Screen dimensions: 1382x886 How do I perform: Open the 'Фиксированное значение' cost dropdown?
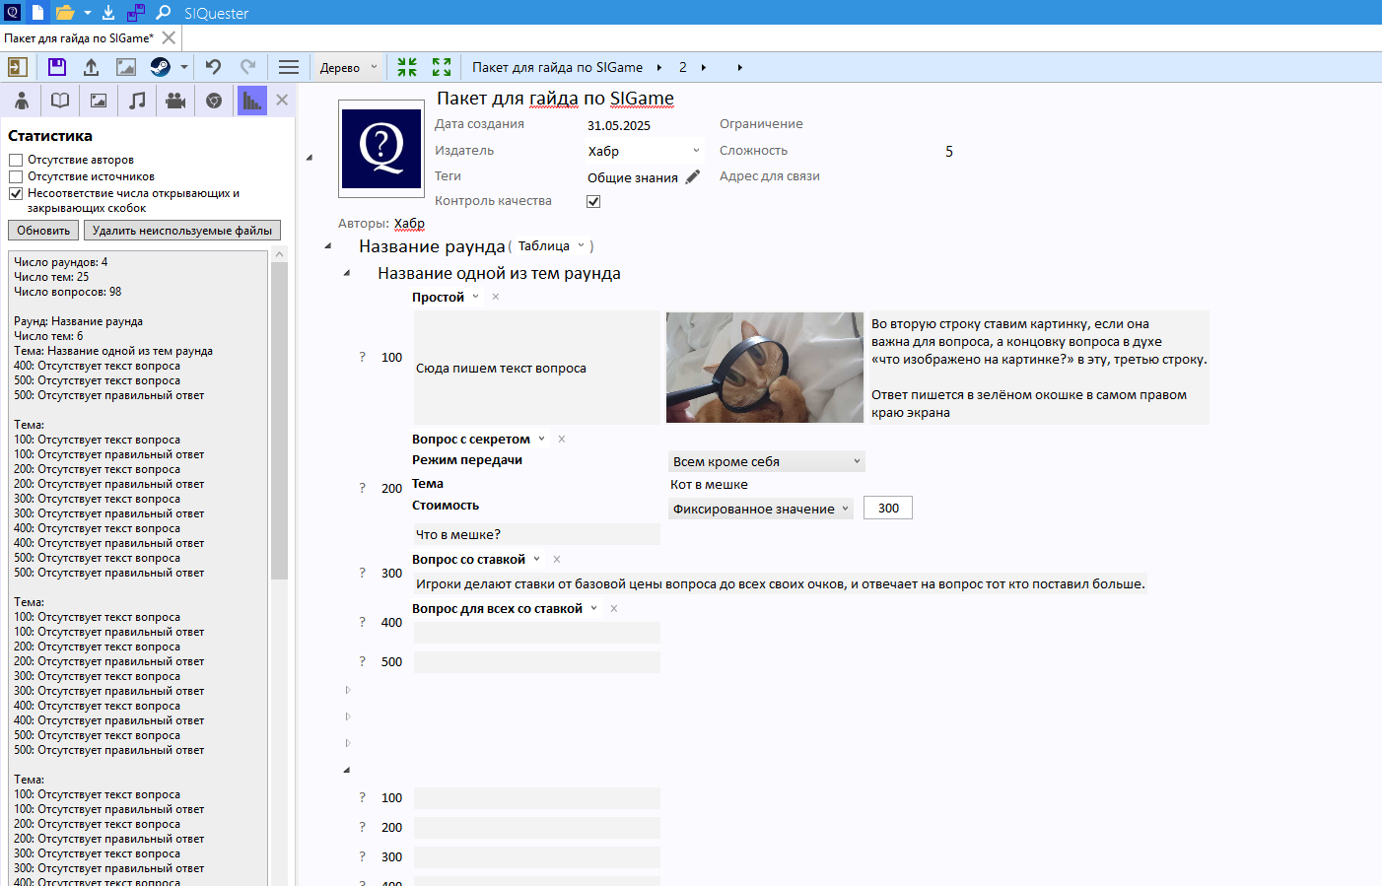pyautogui.click(x=761, y=509)
